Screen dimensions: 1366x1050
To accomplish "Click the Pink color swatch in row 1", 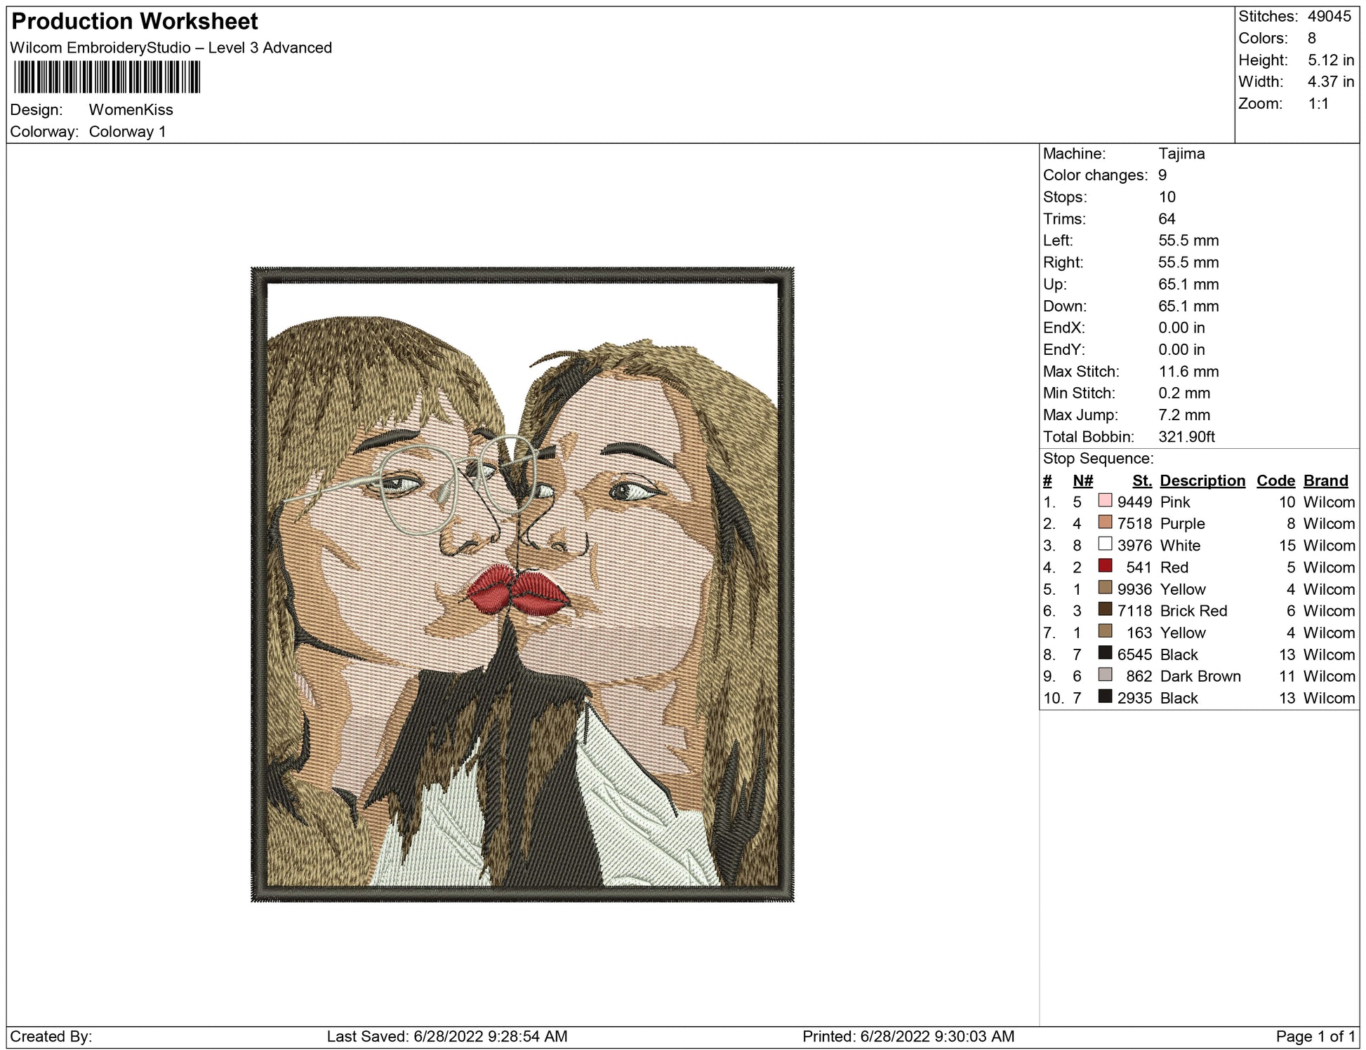I will pos(1105,501).
